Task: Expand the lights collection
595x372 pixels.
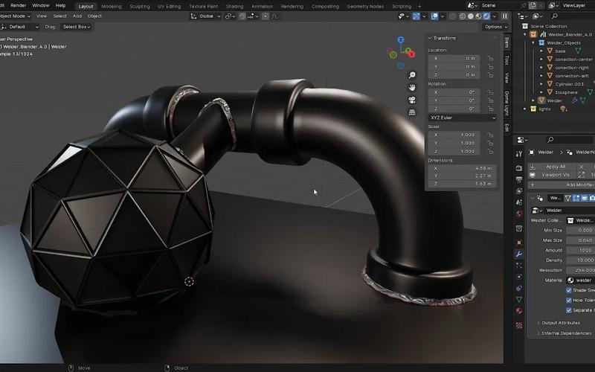Action: (x=525, y=109)
